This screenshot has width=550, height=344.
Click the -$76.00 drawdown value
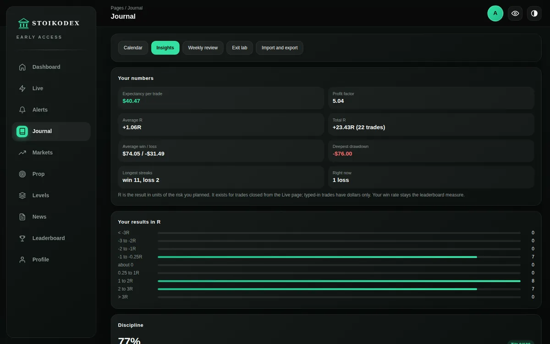pyautogui.click(x=342, y=154)
